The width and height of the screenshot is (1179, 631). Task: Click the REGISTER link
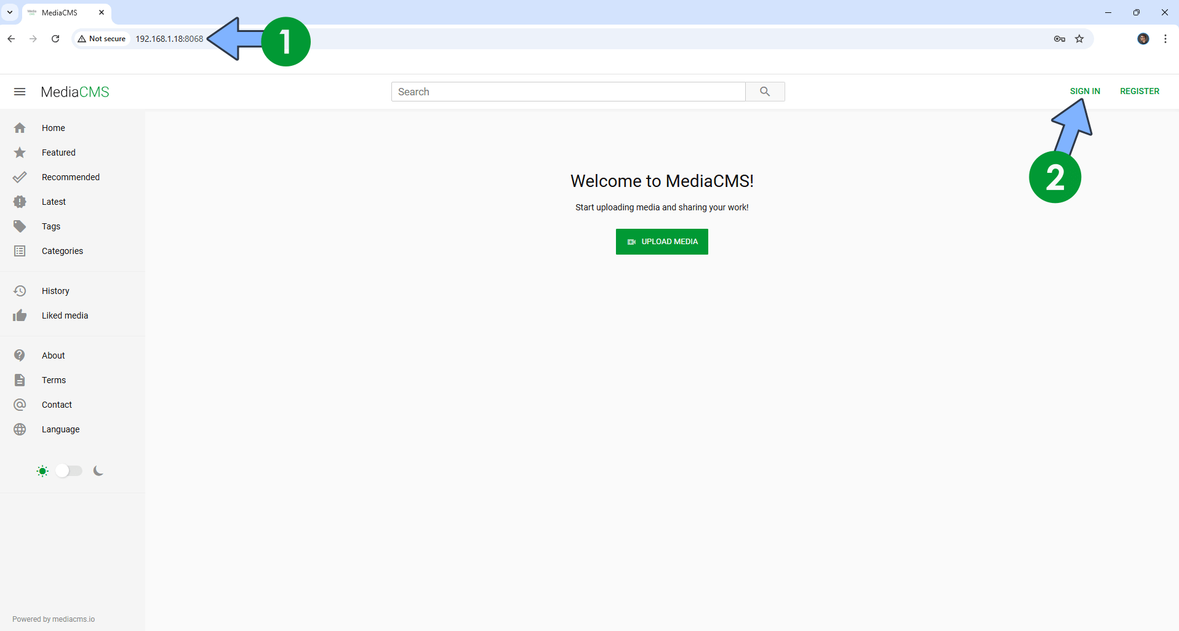pos(1139,91)
